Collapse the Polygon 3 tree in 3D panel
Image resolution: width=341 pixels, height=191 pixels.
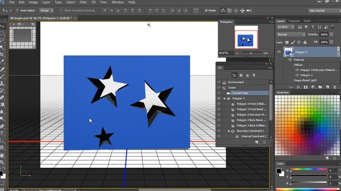tap(224, 99)
